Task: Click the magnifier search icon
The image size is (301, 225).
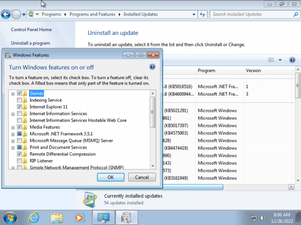Action: pyautogui.click(x=296, y=14)
